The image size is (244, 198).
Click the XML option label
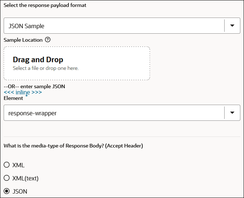(x=18, y=165)
